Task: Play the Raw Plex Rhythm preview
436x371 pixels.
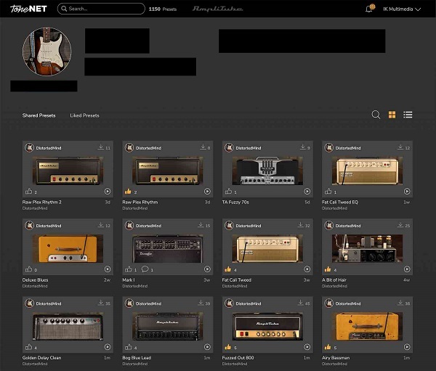Action: [207, 191]
